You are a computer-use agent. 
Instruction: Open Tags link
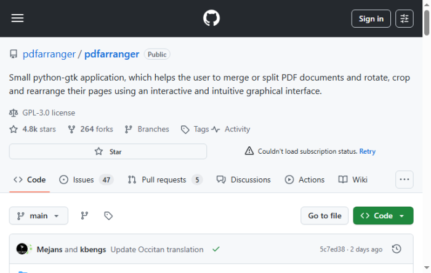point(201,129)
